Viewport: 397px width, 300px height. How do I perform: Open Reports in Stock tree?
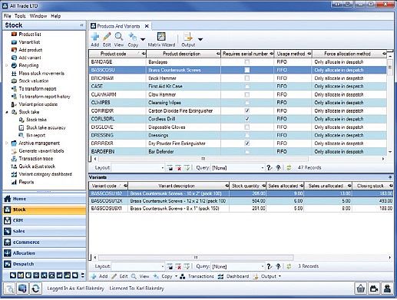point(26,182)
